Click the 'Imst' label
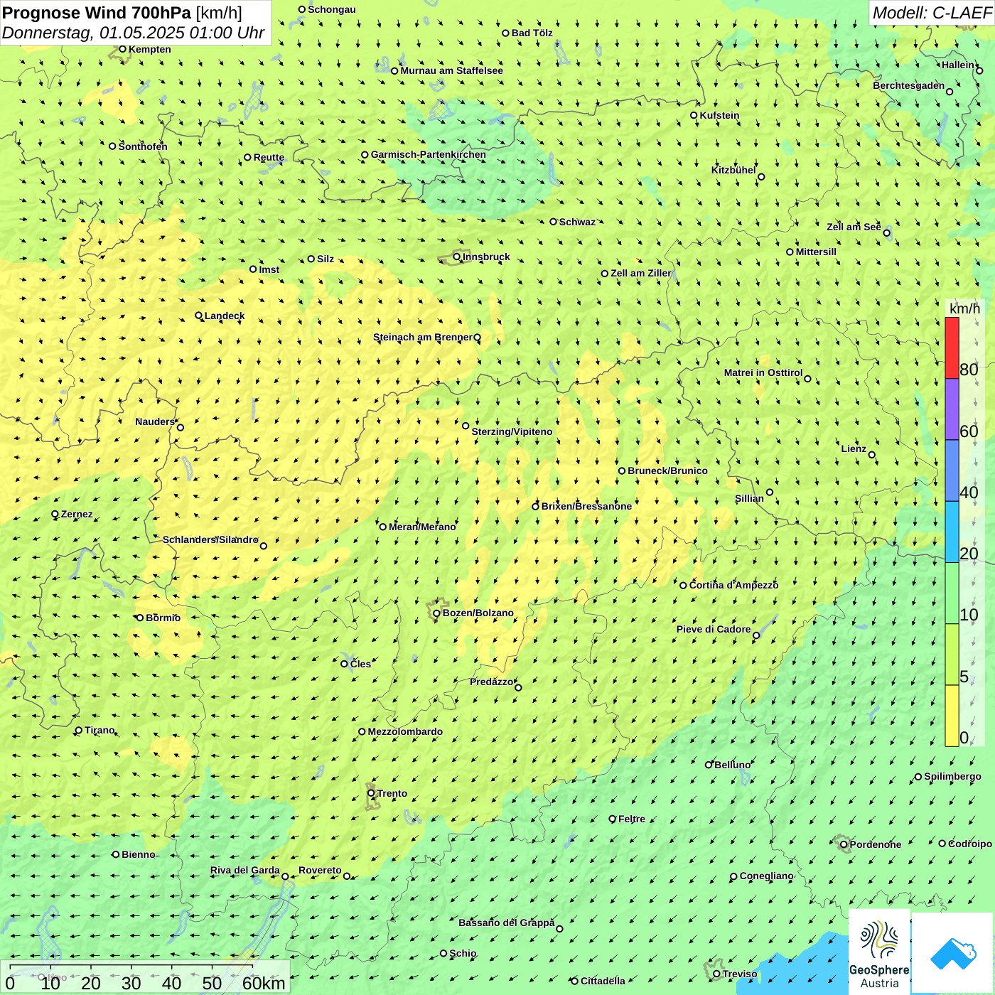 (x=269, y=269)
